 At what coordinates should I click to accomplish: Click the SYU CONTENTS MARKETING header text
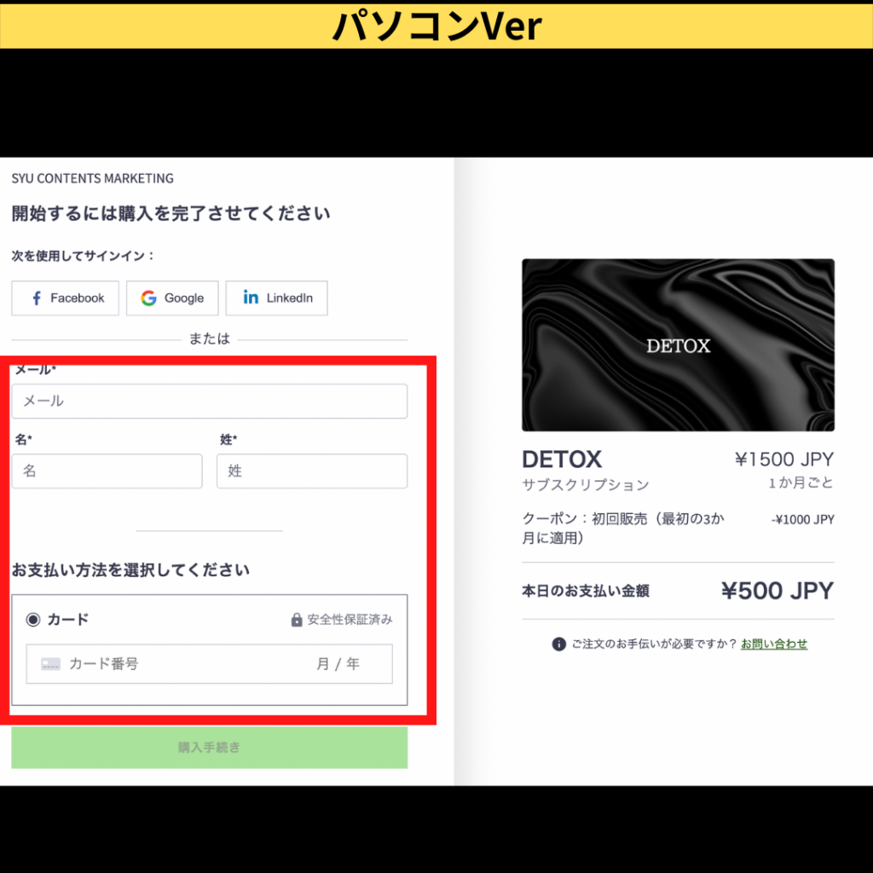(92, 178)
